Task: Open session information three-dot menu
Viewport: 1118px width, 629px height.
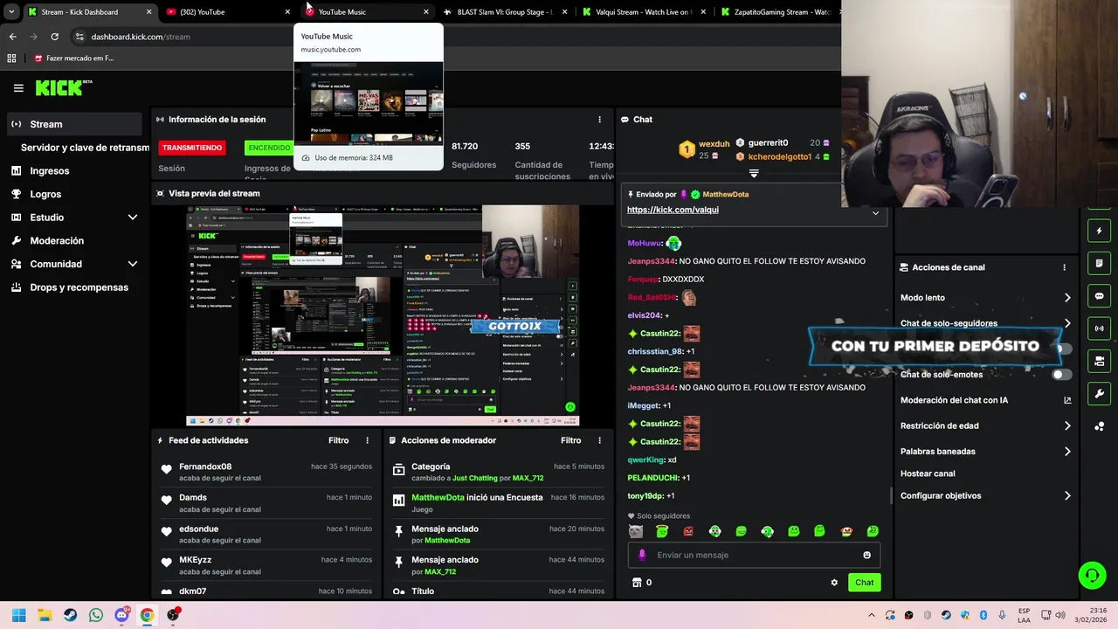Action: tap(599, 120)
